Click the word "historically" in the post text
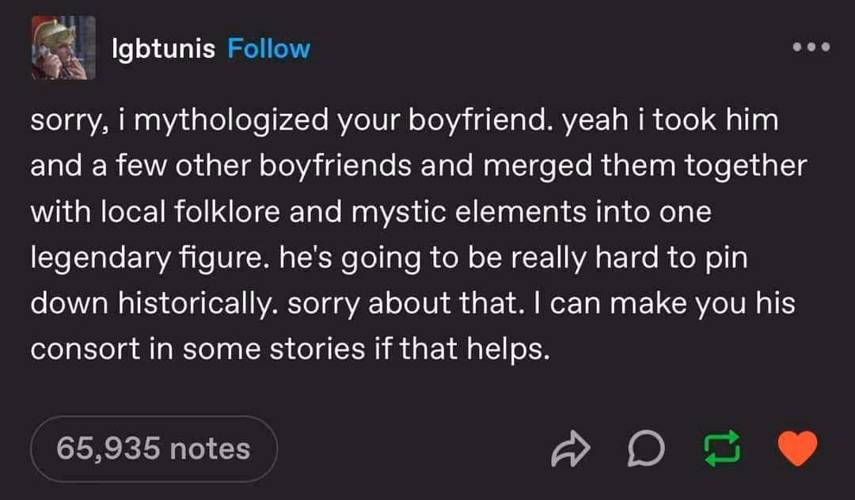This screenshot has height=500, width=855. point(195,303)
